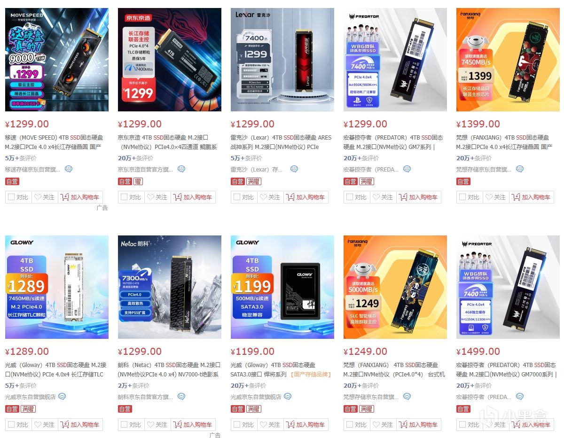Click chat icon beside Lexar store name
The width and height of the screenshot is (564, 438).
coord(294,169)
